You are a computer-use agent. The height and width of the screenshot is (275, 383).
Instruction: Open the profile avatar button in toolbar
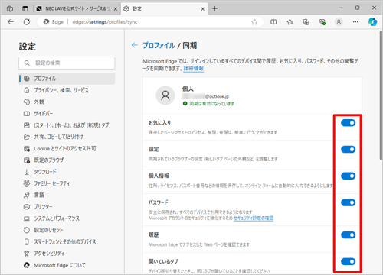[x=339, y=22]
